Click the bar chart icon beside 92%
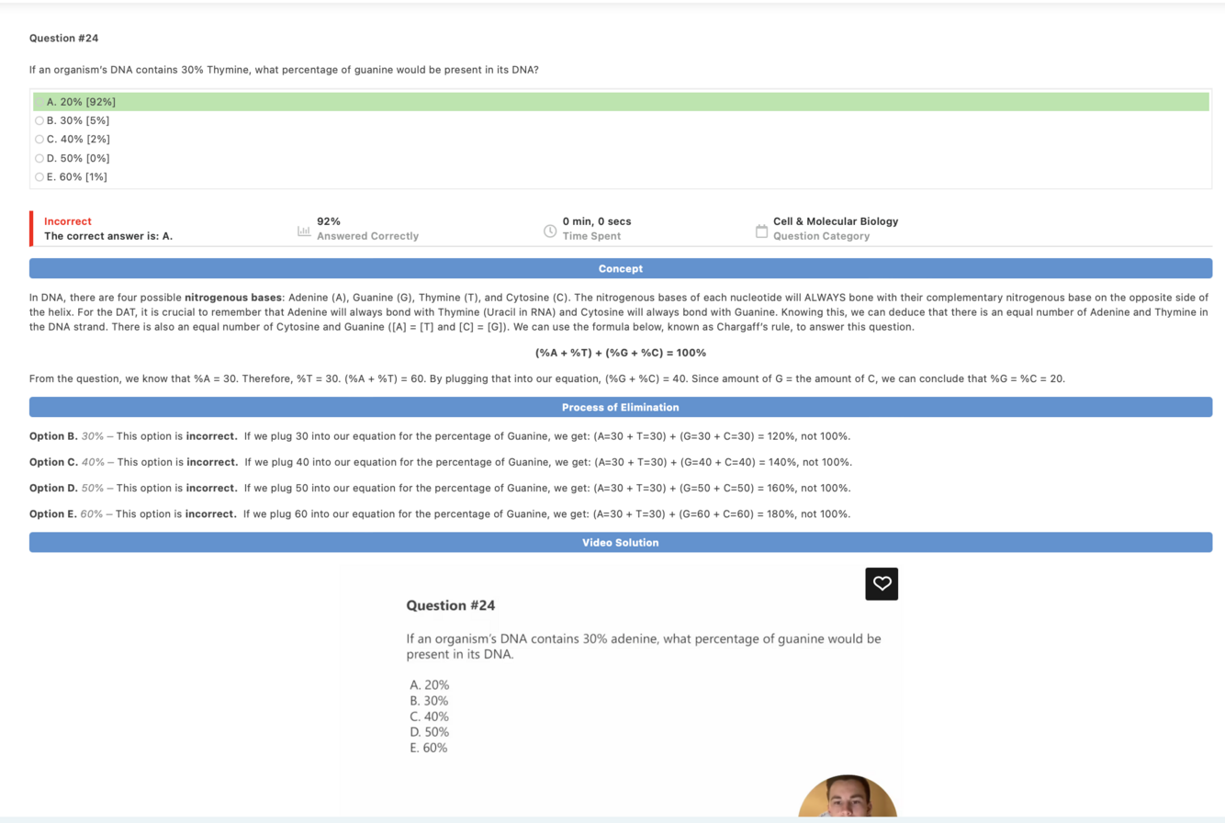Image resolution: width=1225 pixels, height=823 pixels. (304, 231)
